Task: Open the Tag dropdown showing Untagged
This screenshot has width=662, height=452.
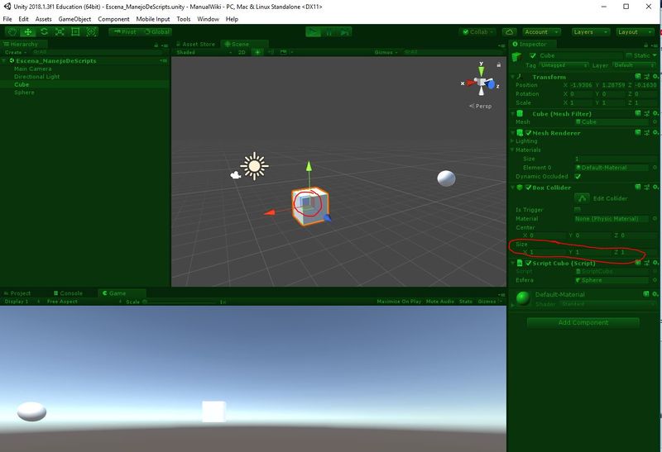Action: point(564,65)
